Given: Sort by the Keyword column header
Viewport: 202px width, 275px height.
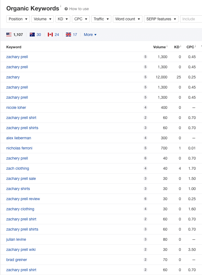Looking at the screenshot, I should point(14,47).
